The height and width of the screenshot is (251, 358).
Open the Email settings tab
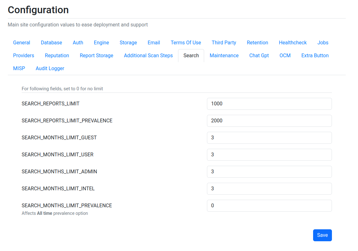[154, 43]
